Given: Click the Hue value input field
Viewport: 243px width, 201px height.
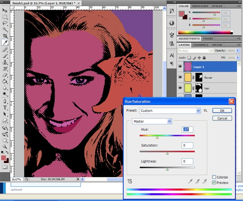Looking at the screenshot, I should click(x=188, y=129).
